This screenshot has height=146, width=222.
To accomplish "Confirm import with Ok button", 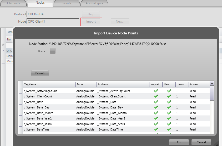I will pyautogui.click(x=179, y=142).
